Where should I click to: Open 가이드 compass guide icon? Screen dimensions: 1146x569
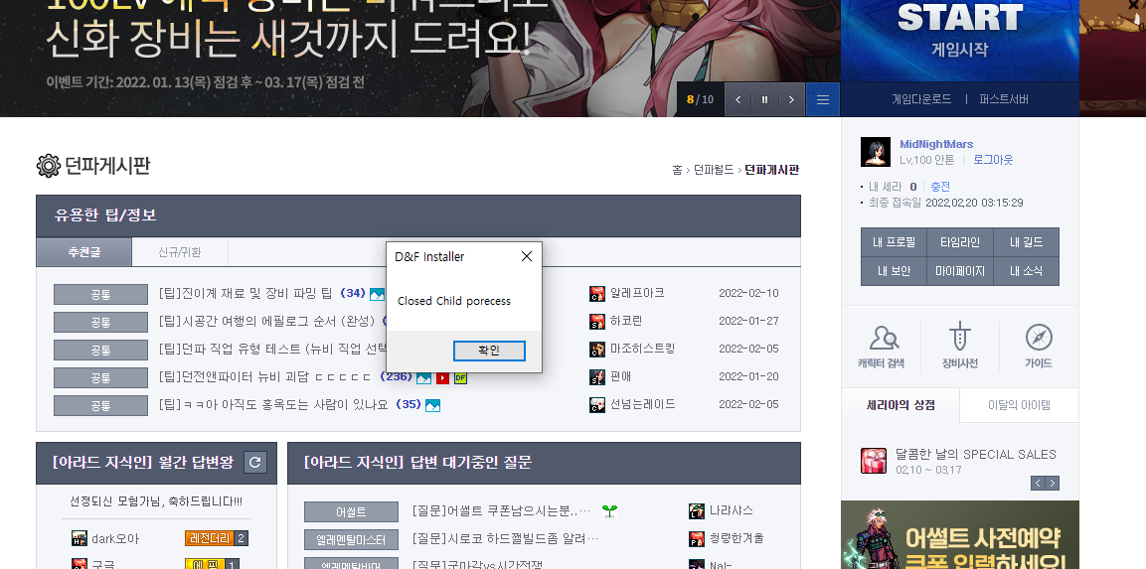point(1038,345)
